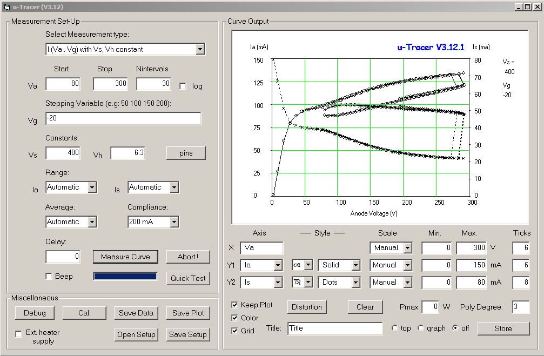Start a Quick Test

click(188, 278)
